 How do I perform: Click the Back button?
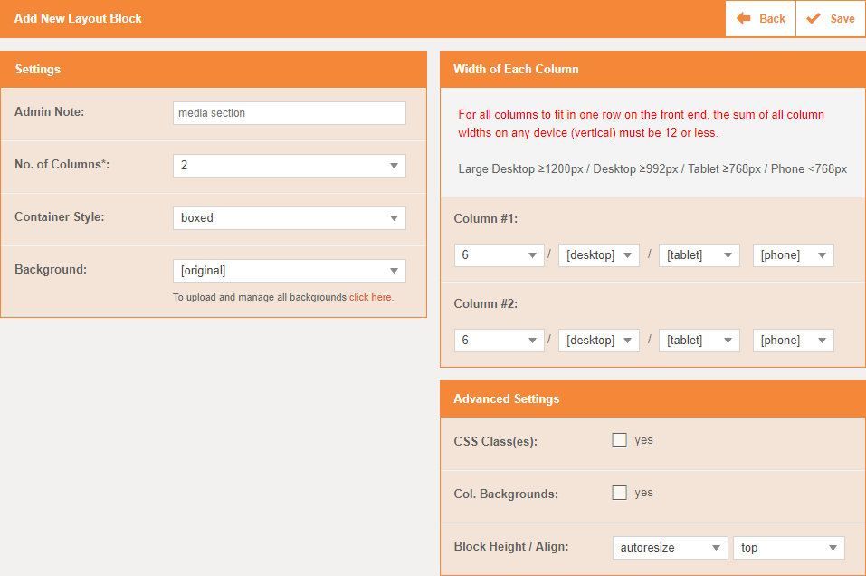760,18
